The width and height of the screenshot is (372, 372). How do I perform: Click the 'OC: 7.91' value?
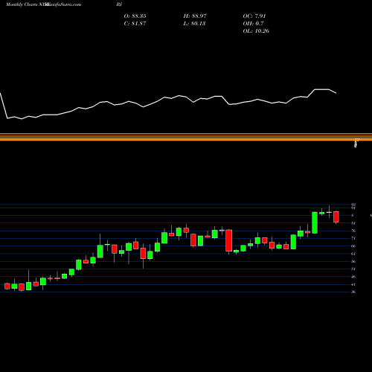pos(254,16)
